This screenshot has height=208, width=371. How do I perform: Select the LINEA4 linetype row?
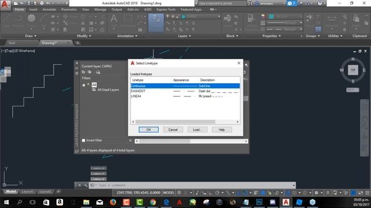click(x=185, y=96)
